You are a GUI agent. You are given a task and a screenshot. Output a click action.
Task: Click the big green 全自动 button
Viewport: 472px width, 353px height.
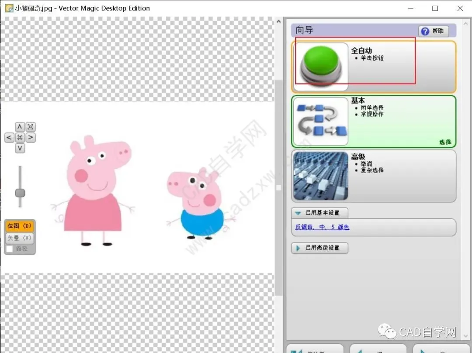(321, 66)
